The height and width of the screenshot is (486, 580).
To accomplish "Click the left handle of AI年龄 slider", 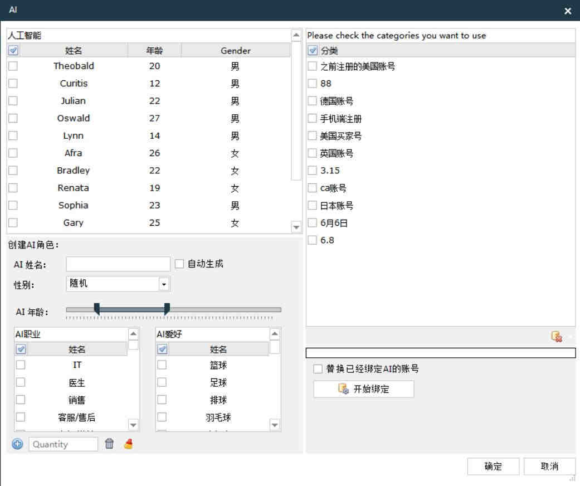I will click(x=97, y=309).
